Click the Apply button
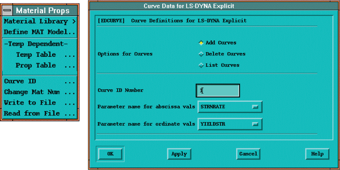Image resolution: width=340 pixels, height=170 pixels. click(x=179, y=154)
